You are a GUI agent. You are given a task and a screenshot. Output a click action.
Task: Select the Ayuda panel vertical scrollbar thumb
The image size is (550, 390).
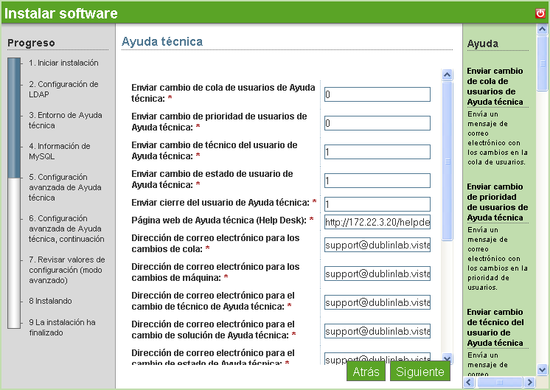[542, 63]
